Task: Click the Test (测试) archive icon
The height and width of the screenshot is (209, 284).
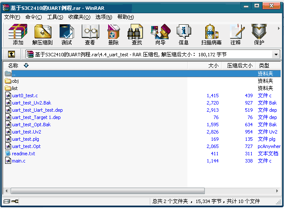Action: tap(66, 32)
